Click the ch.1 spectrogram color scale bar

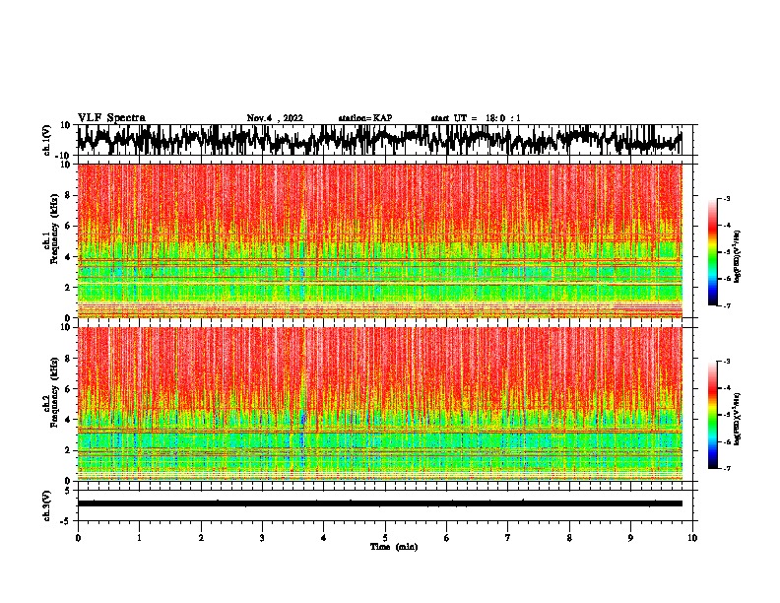point(713,252)
